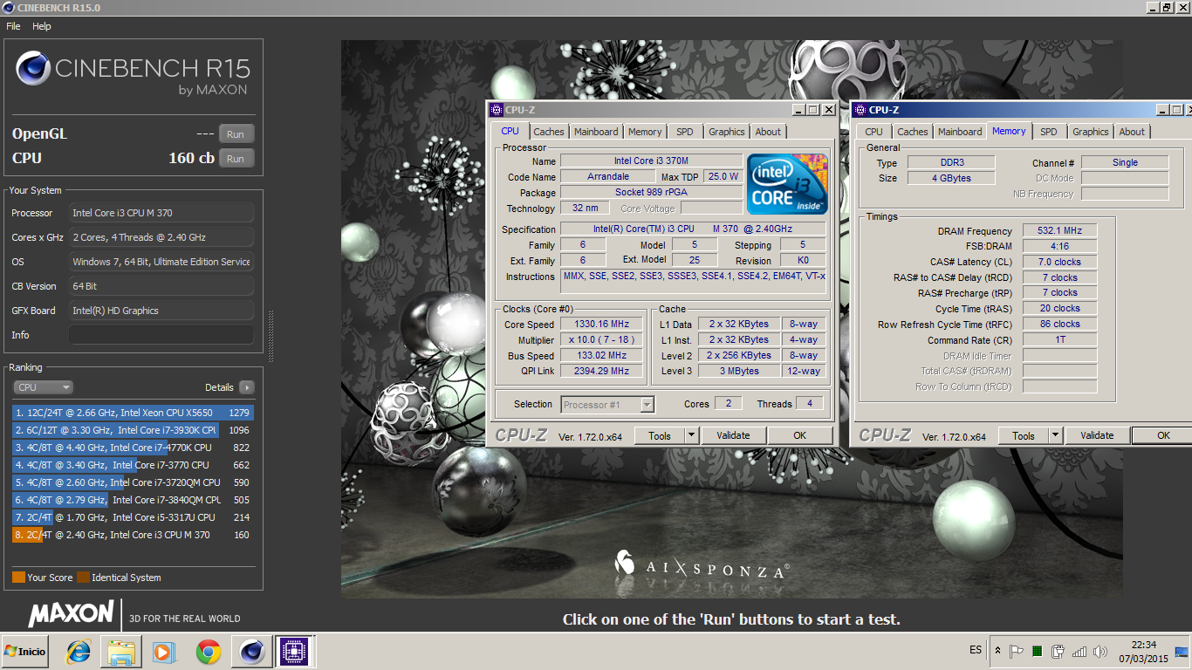This screenshot has height=670, width=1192.
Task: Click the Info input field
Action: (161, 335)
